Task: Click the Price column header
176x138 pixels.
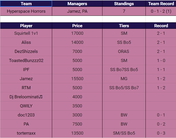Action: click(x=77, y=26)
